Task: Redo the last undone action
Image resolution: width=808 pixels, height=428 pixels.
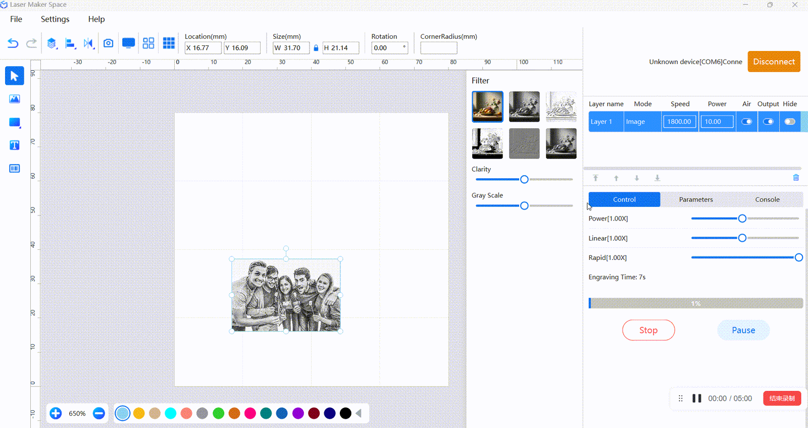Action: click(x=31, y=43)
